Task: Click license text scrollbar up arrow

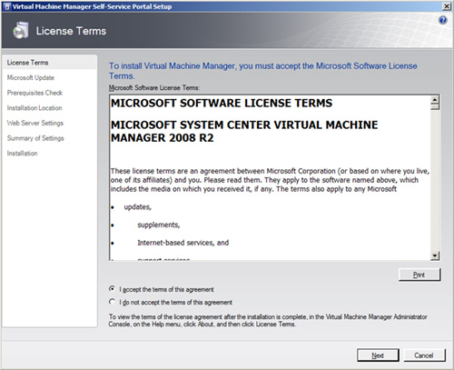Action: click(x=435, y=99)
